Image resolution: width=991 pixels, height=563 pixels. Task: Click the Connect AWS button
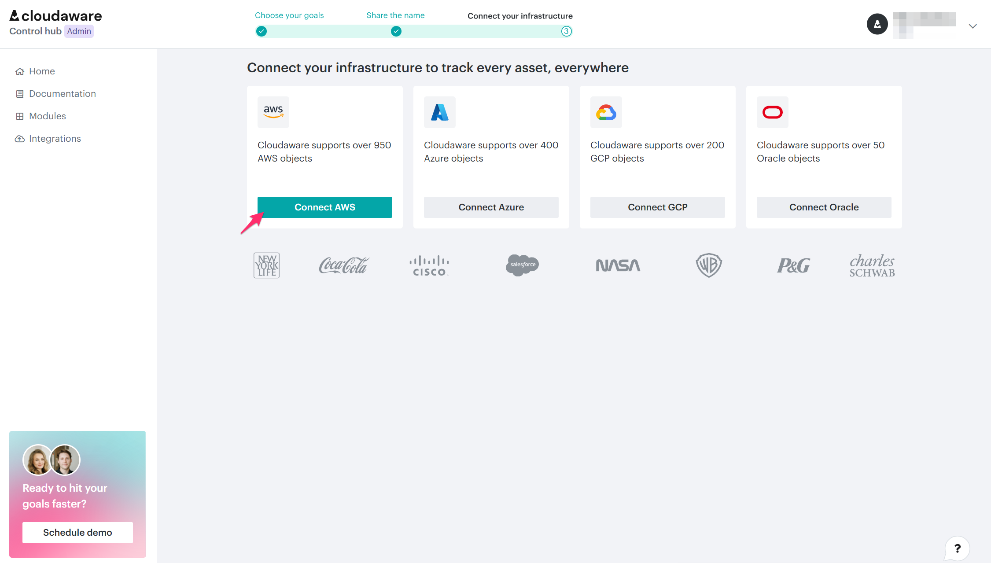(x=324, y=207)
